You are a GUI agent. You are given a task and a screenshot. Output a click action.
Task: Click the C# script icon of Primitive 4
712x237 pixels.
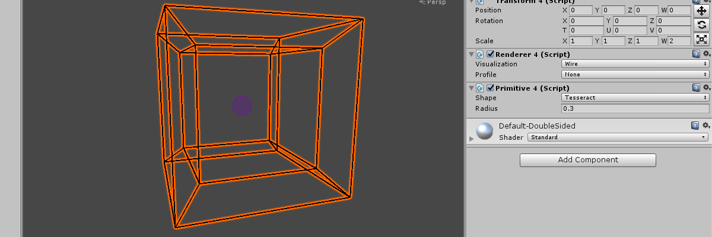coord(480,88)
